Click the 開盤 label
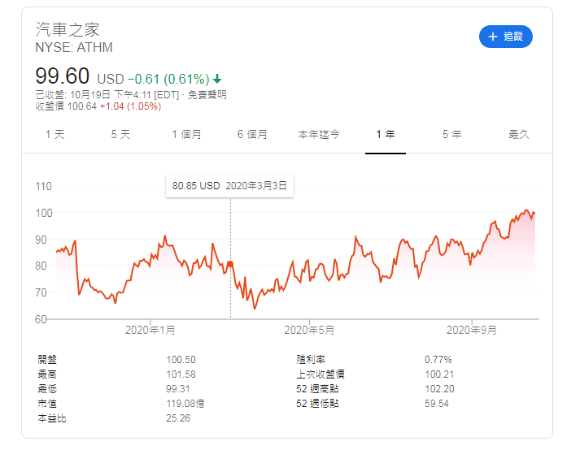 click(x=47, y=359)
